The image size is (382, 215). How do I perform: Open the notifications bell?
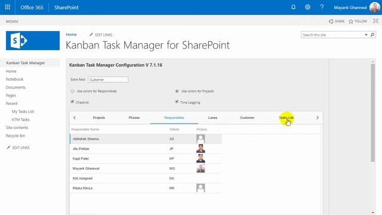coord(293,7)
